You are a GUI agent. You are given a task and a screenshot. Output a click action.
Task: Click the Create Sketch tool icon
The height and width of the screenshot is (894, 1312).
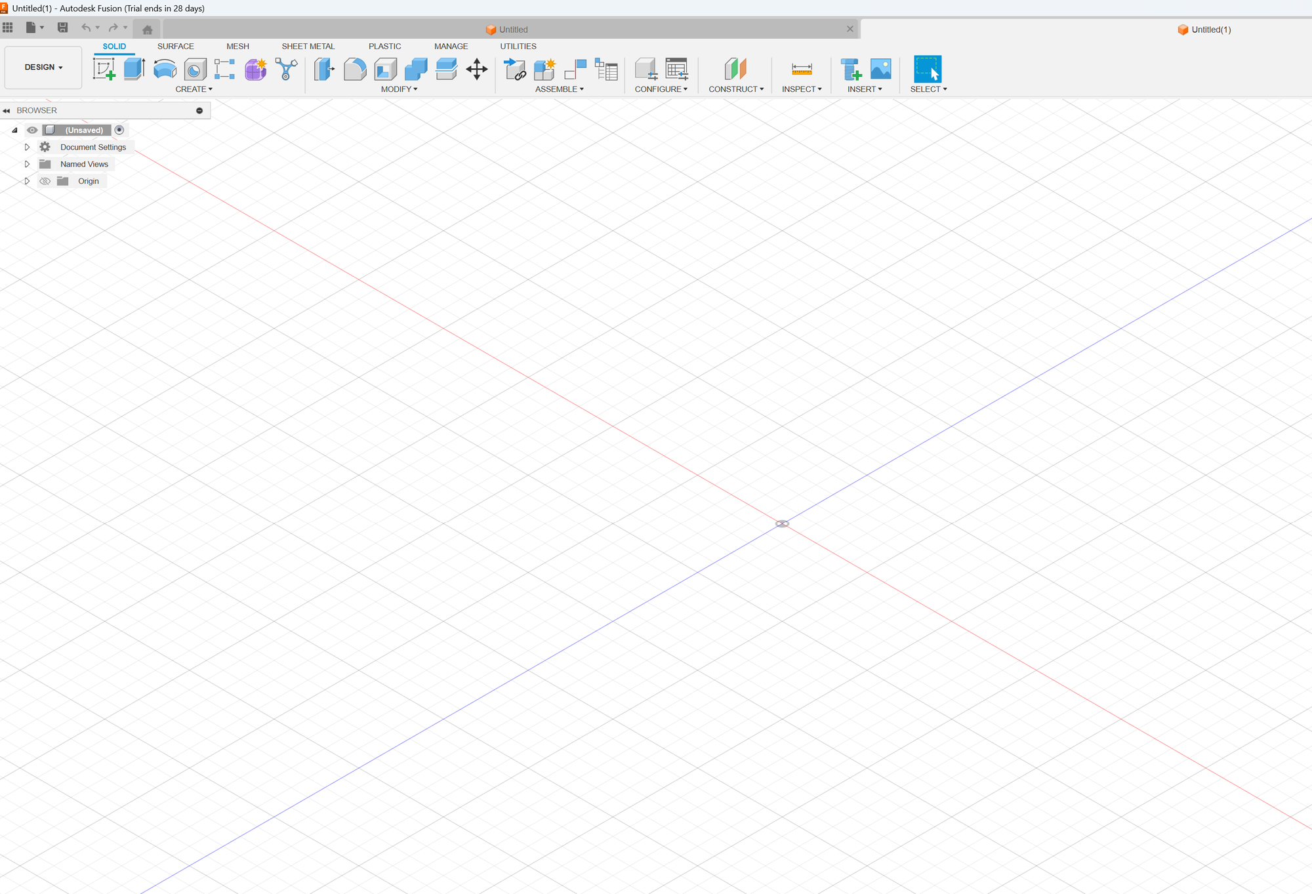(x=104, y=69)
